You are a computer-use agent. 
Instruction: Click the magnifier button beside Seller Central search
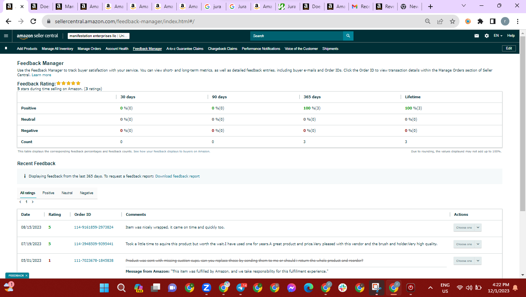348,36
